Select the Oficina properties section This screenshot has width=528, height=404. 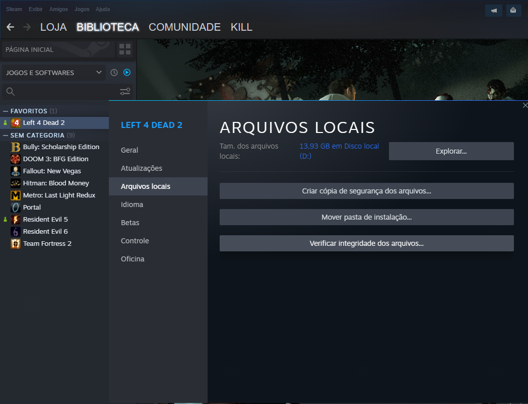pos(158,259)
